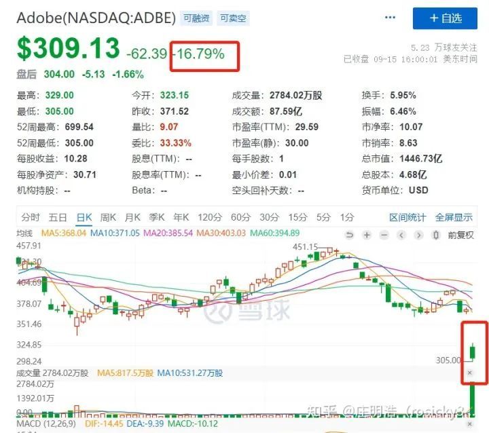Close the volume indicator panel
489x433 pixels.
470,373
